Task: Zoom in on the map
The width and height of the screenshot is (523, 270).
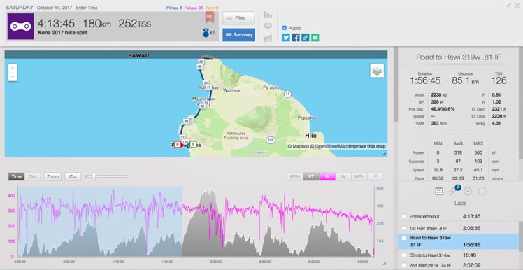Action: tap(13, 68)
